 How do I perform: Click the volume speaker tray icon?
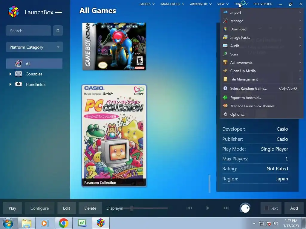[x=276, y=223]
